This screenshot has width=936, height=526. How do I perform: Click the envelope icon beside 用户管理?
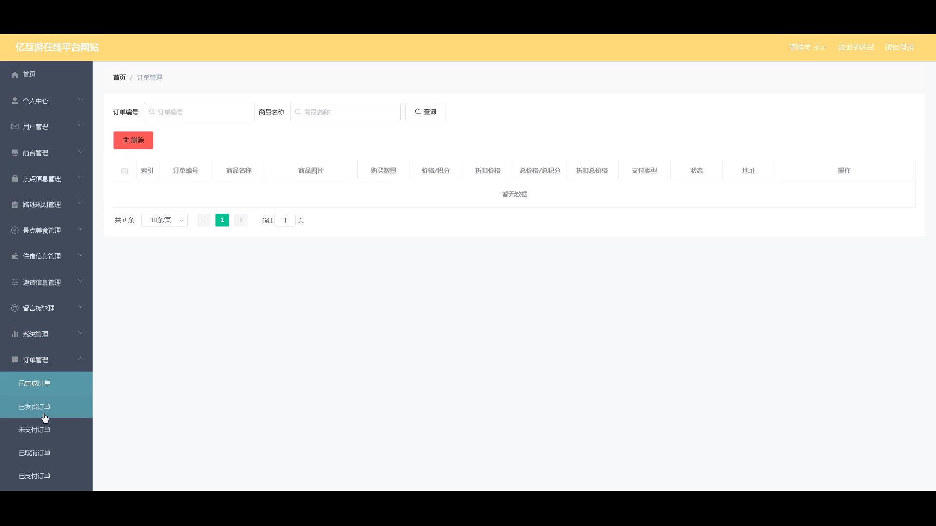click(15, 127)
